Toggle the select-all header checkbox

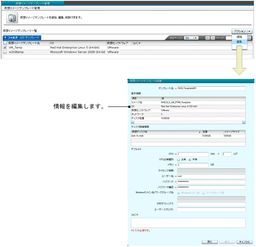pyautogui.click(x=5, y=43)
